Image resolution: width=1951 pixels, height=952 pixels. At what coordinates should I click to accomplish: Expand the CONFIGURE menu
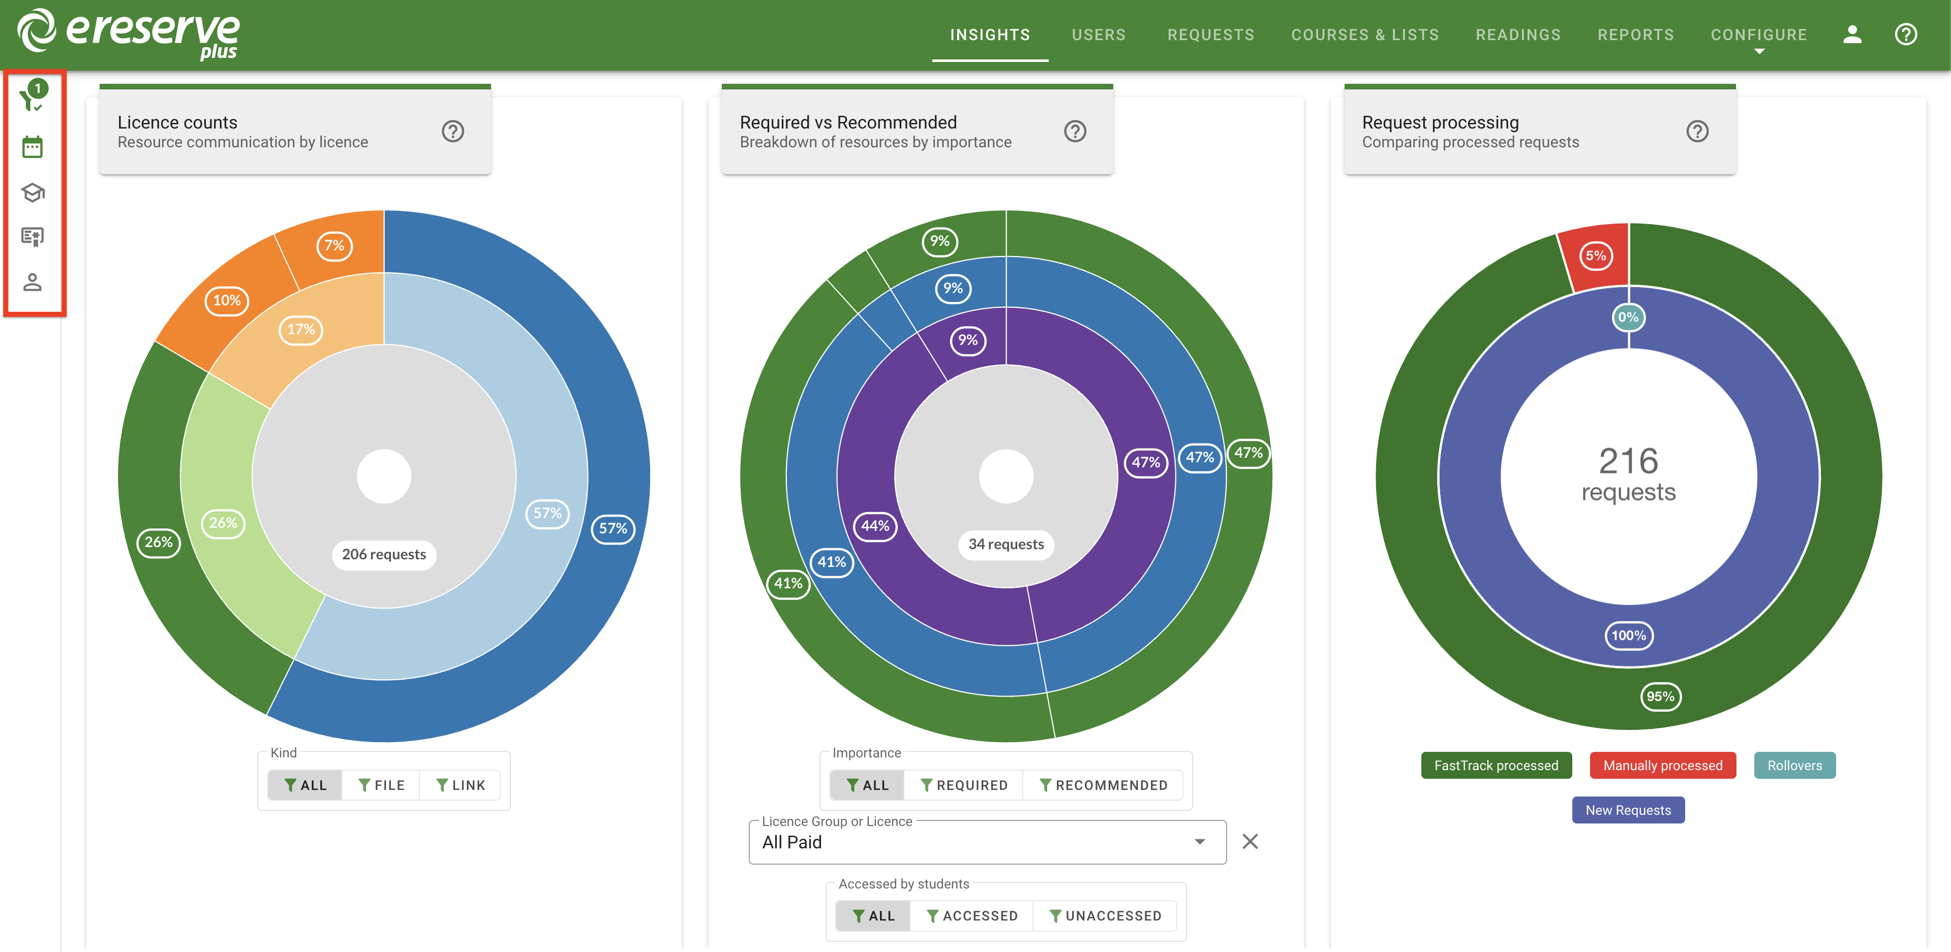(x=1759, y=34)
